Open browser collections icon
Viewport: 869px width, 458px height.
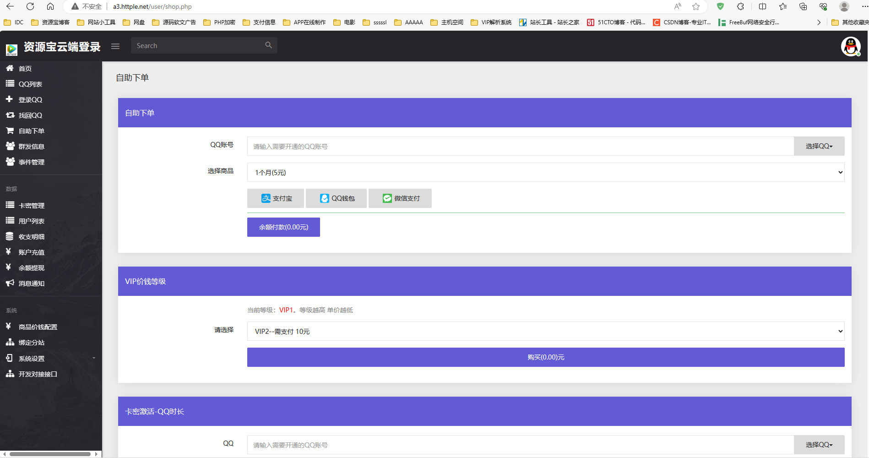[x=803, y=6]
